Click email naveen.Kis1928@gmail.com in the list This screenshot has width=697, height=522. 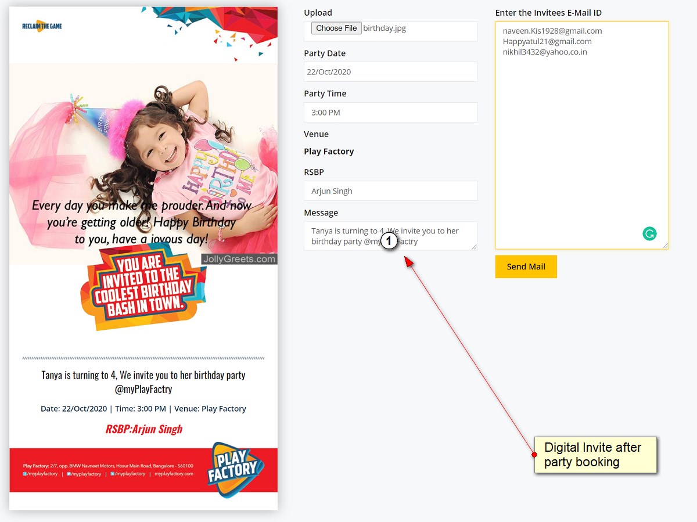click(552, 31)
